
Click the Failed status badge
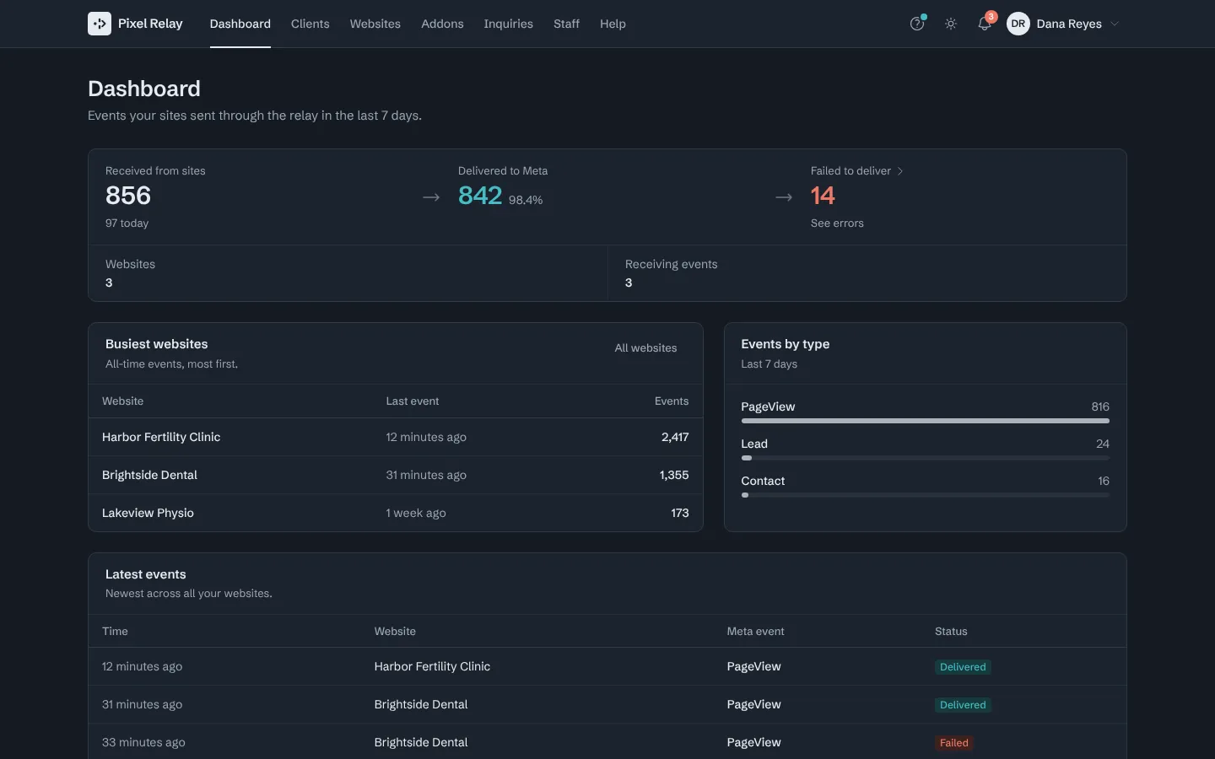tap(954, 743)
